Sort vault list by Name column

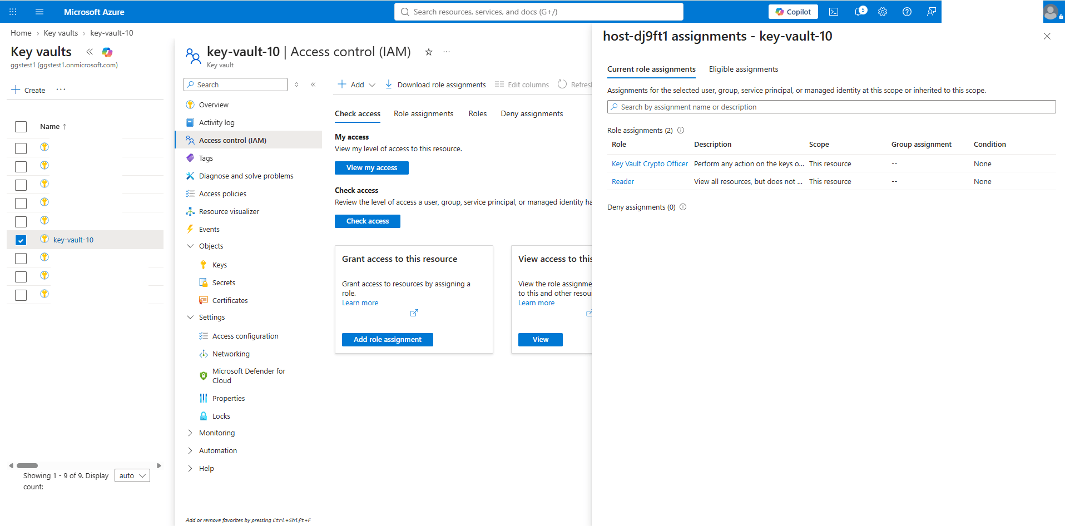coord(53,127)
